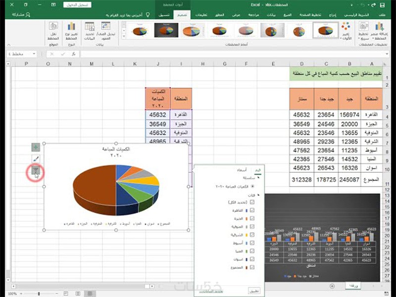Open the Change Colors palette

click(x=346, y=31)
